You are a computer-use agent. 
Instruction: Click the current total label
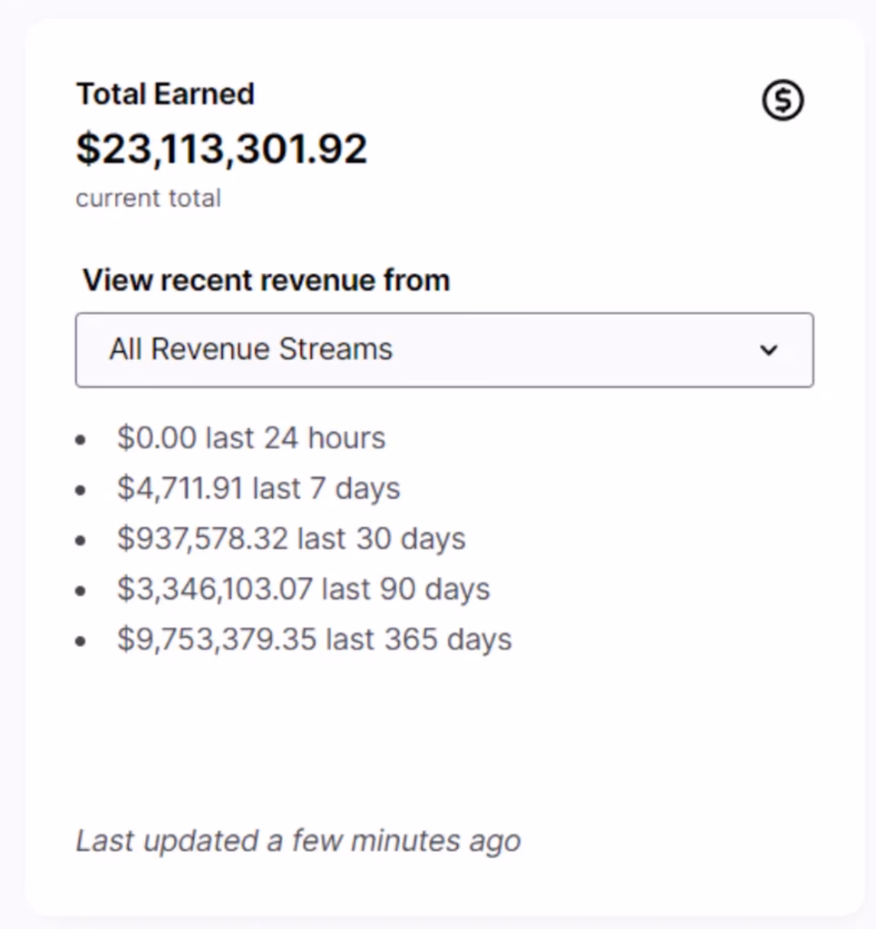tap(148, 198)
